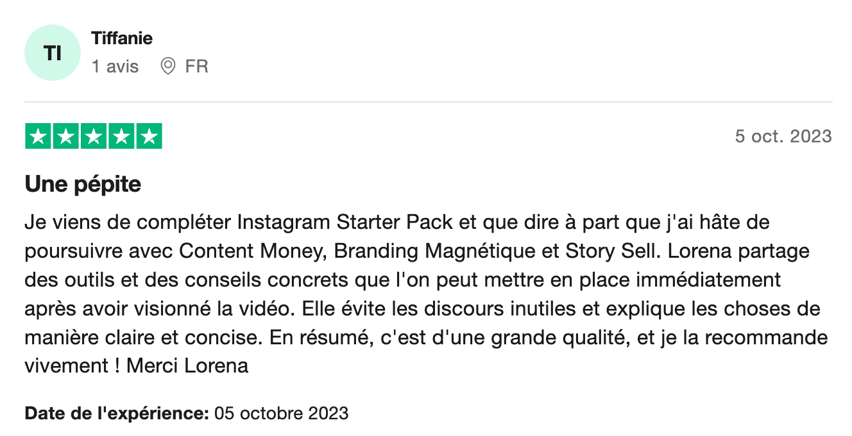The image size is (852, 436).
Task: Click the fourth green rating star
Action: coord(121,136)
